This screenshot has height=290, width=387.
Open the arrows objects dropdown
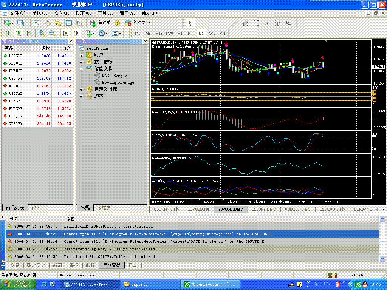point(289,23)
